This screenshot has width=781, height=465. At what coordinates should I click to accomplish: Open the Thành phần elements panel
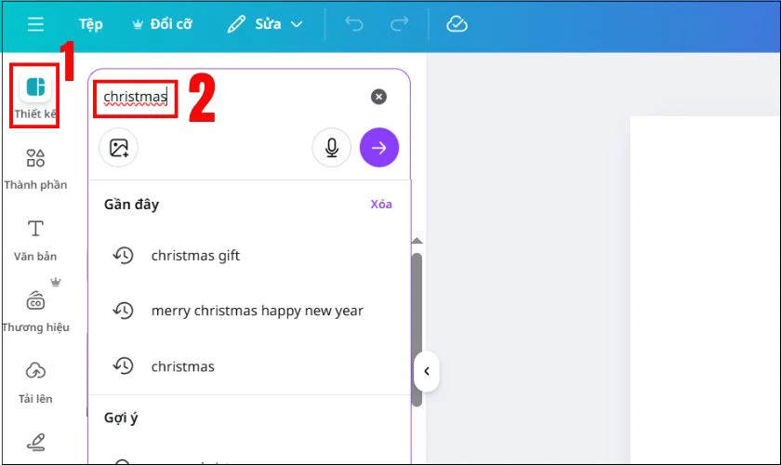tap(35, 168)
